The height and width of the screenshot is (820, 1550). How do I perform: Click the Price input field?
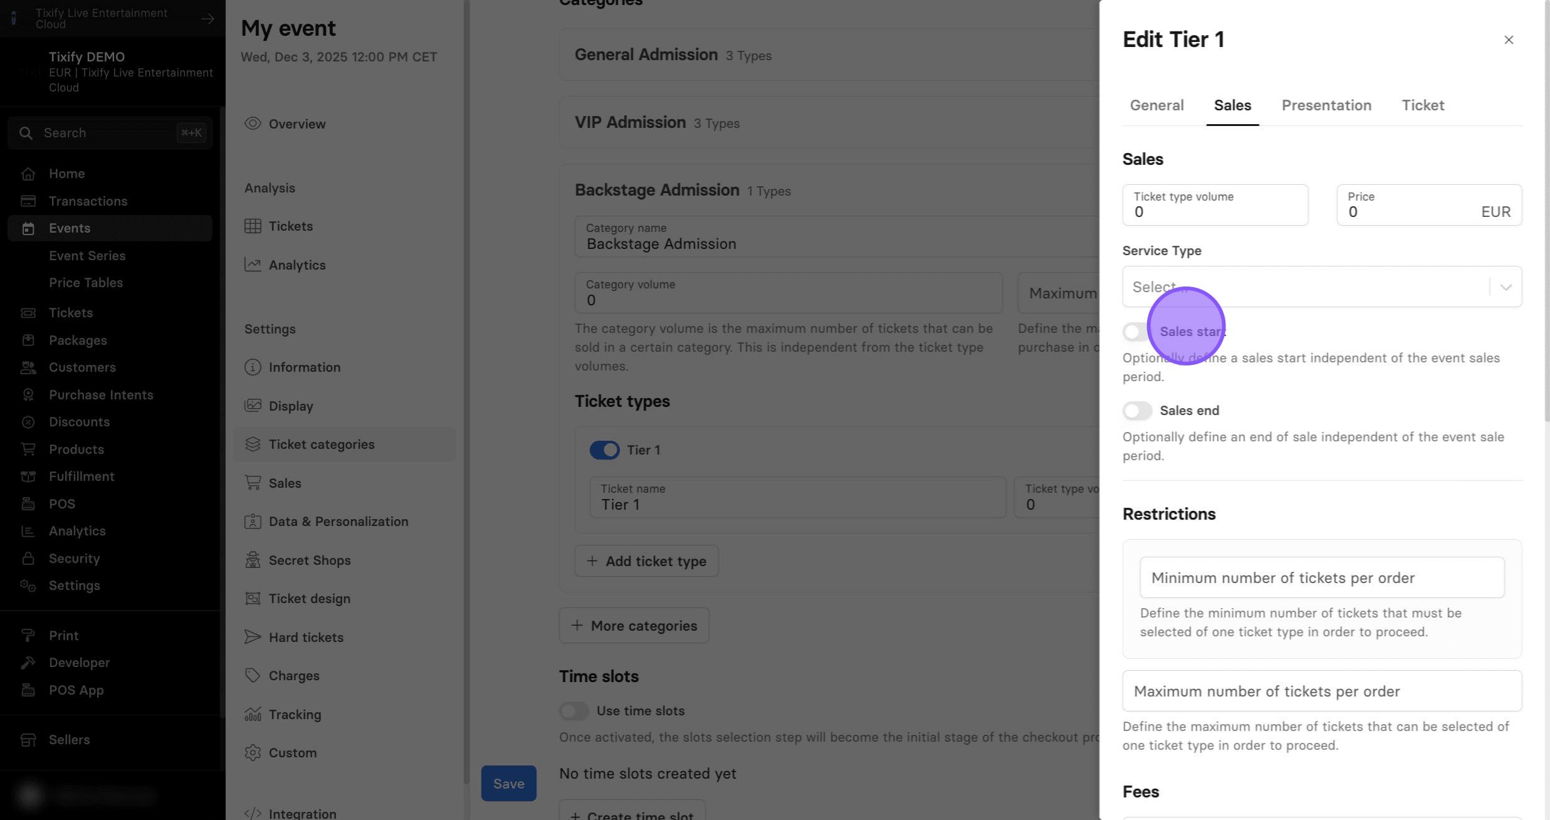tap(1429, 205)
